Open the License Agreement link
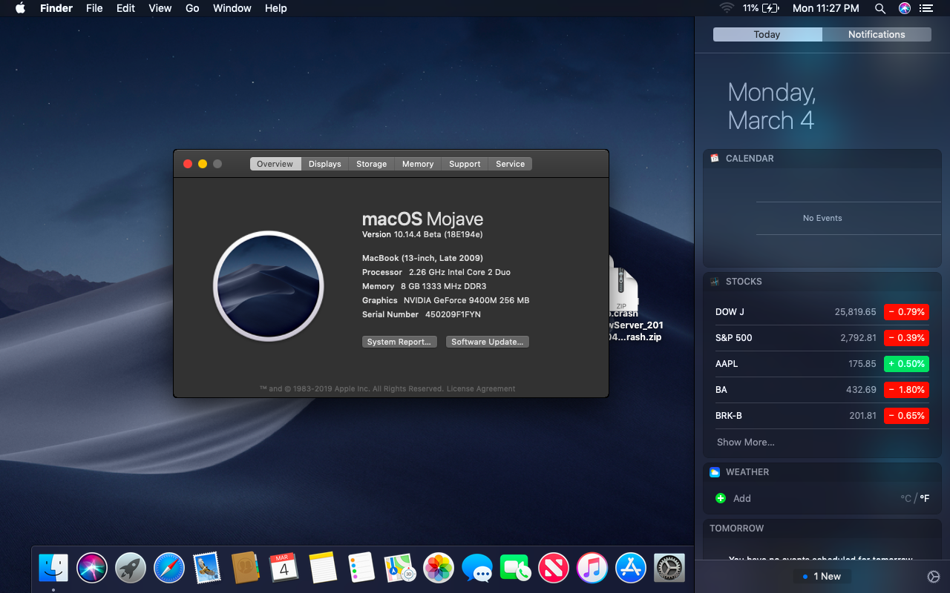 point(480,388)
